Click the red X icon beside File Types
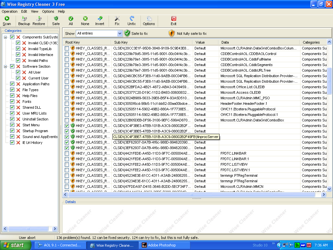 (x=18, y=90)
